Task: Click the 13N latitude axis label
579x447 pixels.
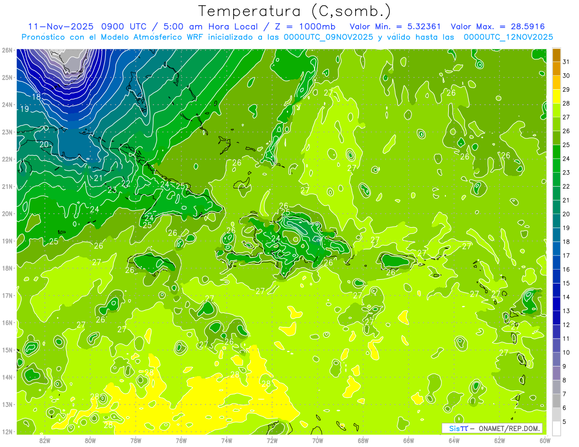Action: tap(7, 405)
